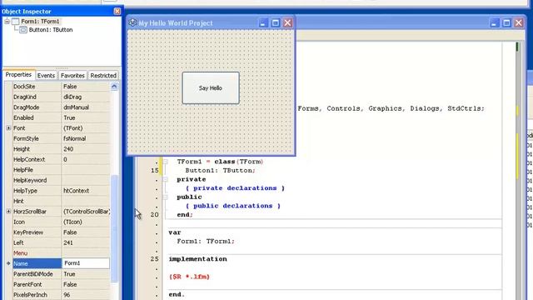Image resolution: width=533 pixels, height=300 pixels.
Task: Click the code line Button1: TButton;
Action: pos(220,171)
